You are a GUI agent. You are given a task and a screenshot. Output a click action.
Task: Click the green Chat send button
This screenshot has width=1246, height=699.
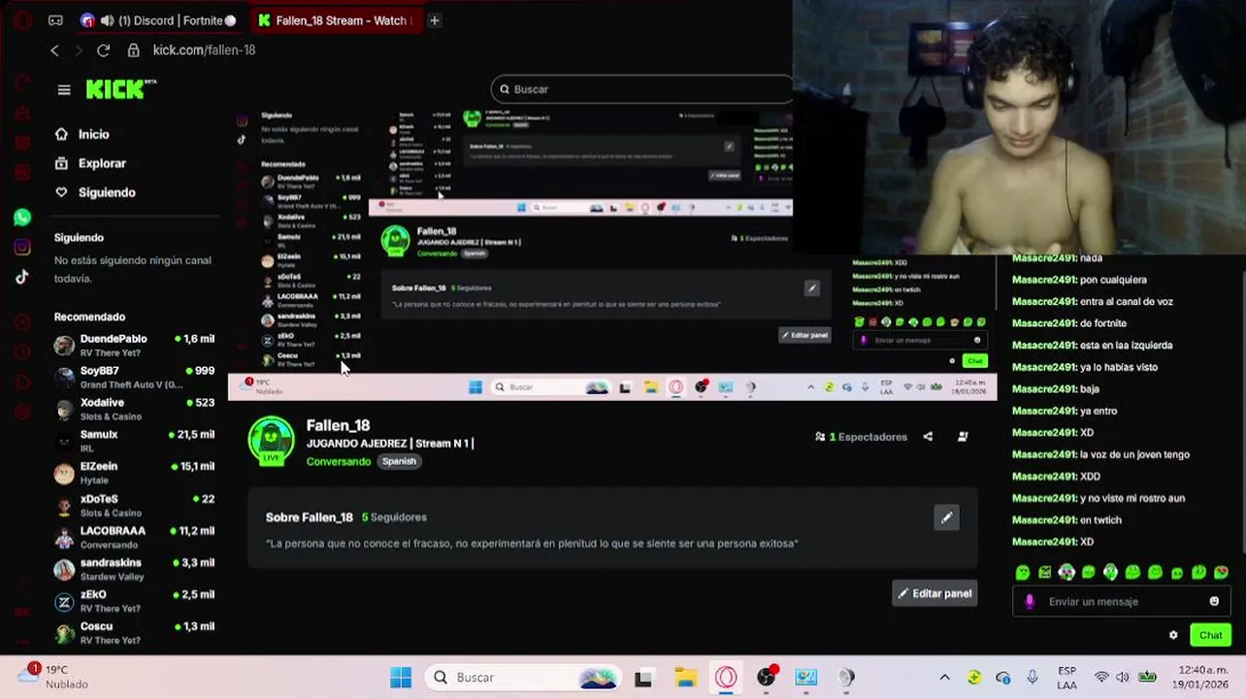point(1210,635)
